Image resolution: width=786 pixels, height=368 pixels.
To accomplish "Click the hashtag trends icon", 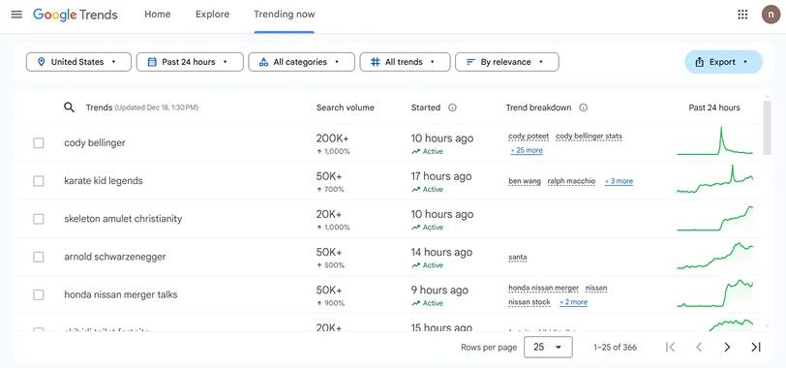I will coord(375,62).
